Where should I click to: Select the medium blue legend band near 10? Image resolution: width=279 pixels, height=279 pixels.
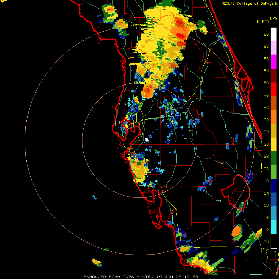[274, 199]
